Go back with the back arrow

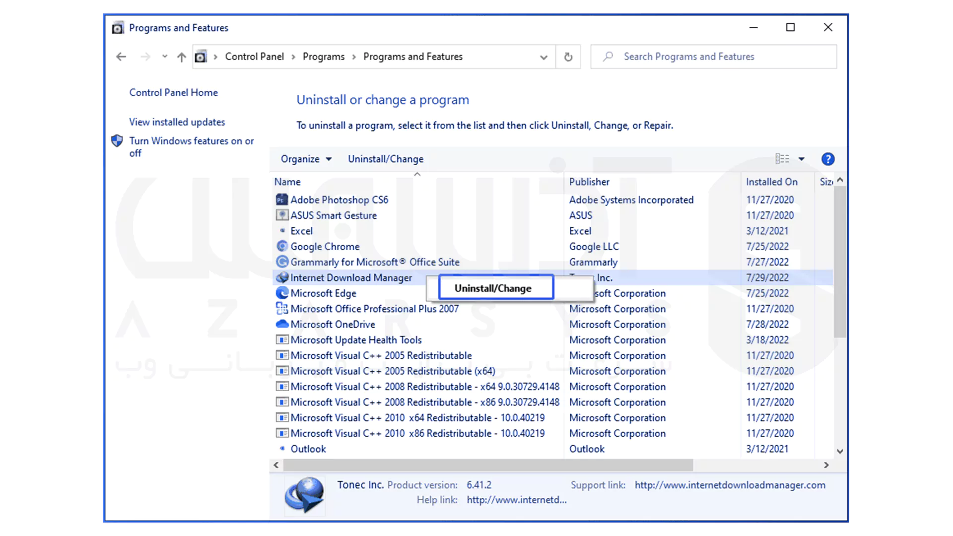point(121,57)
